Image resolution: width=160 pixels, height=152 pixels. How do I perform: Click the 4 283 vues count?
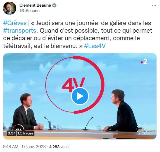point(59,147)
